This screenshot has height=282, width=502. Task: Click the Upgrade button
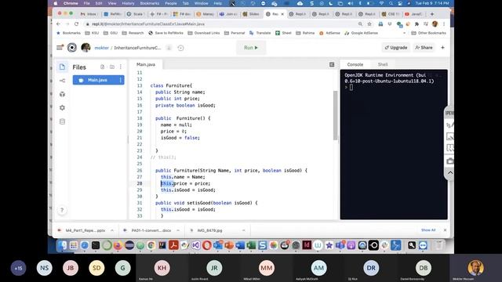pyautogui.click(x=395, y=48)
